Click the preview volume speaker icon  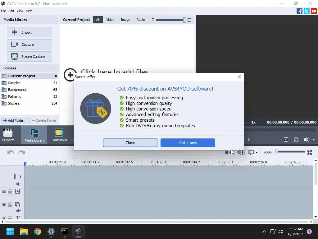(306, 139)
